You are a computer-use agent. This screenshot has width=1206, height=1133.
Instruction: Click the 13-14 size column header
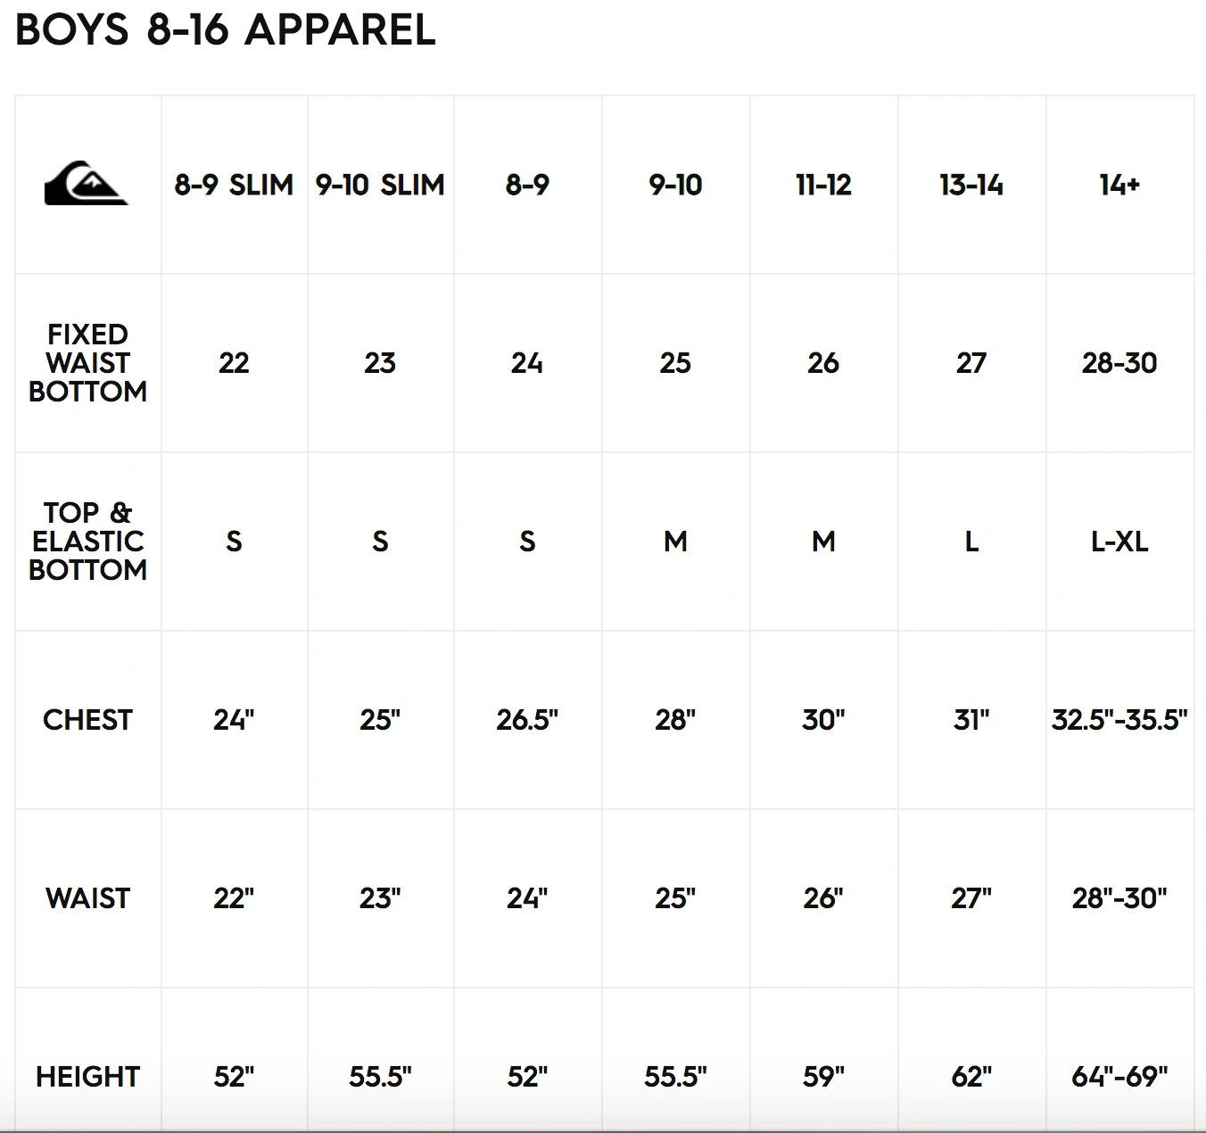tap(971, 185)
